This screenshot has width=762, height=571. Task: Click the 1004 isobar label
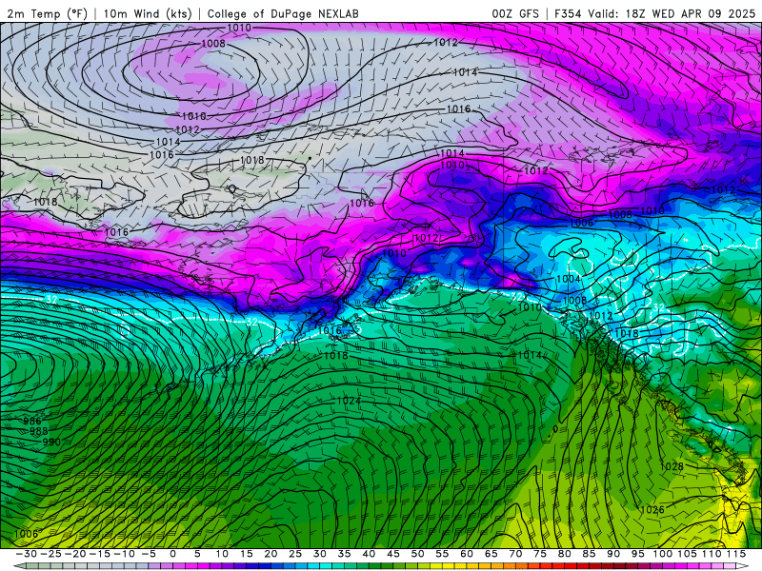click(568, 279)
